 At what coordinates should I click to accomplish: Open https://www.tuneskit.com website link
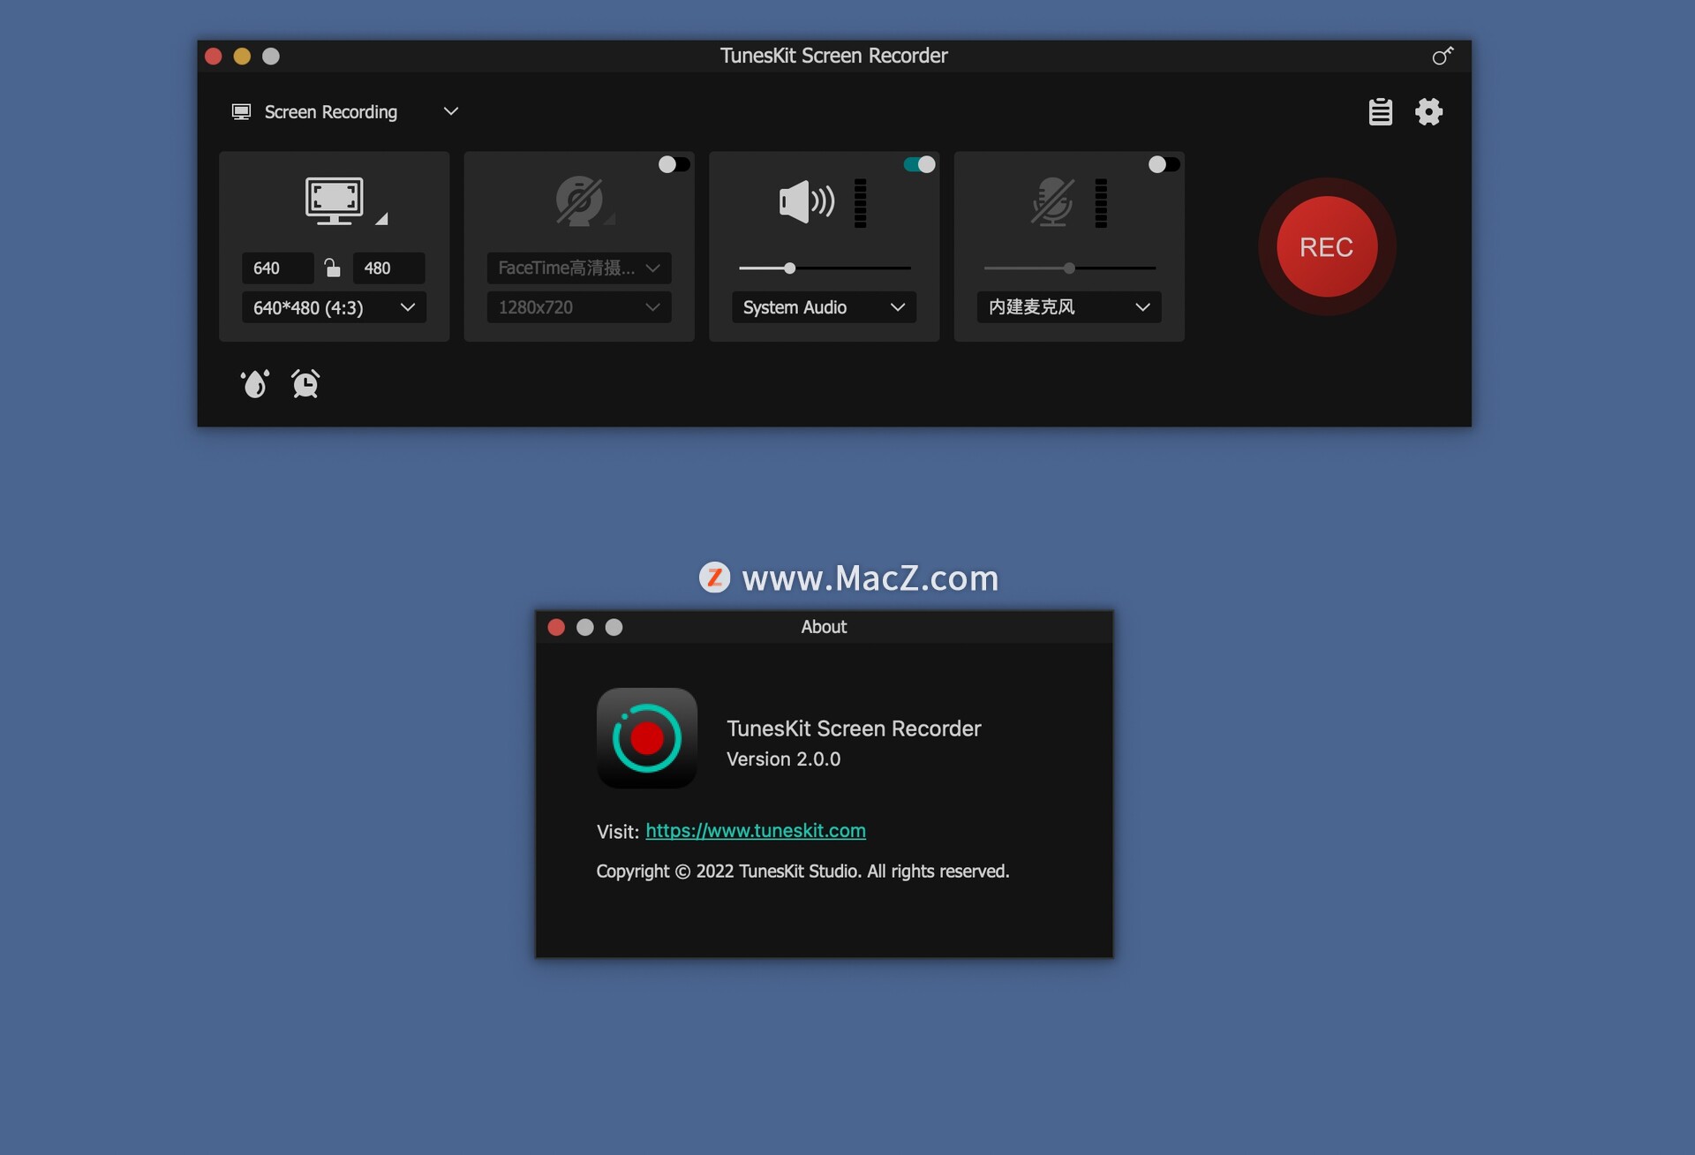click(755, 831)
